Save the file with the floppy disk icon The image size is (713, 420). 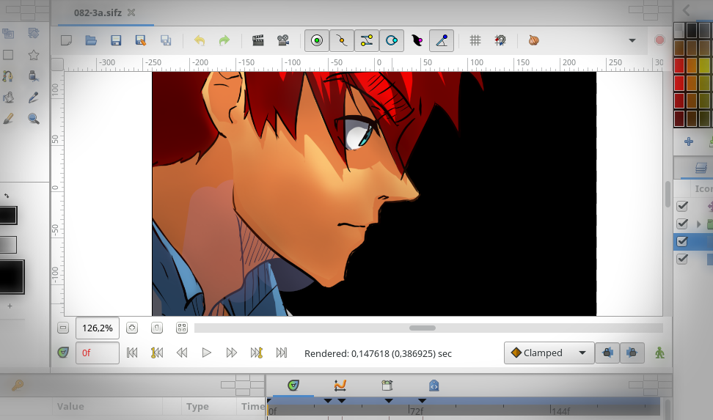pos(116,40)
